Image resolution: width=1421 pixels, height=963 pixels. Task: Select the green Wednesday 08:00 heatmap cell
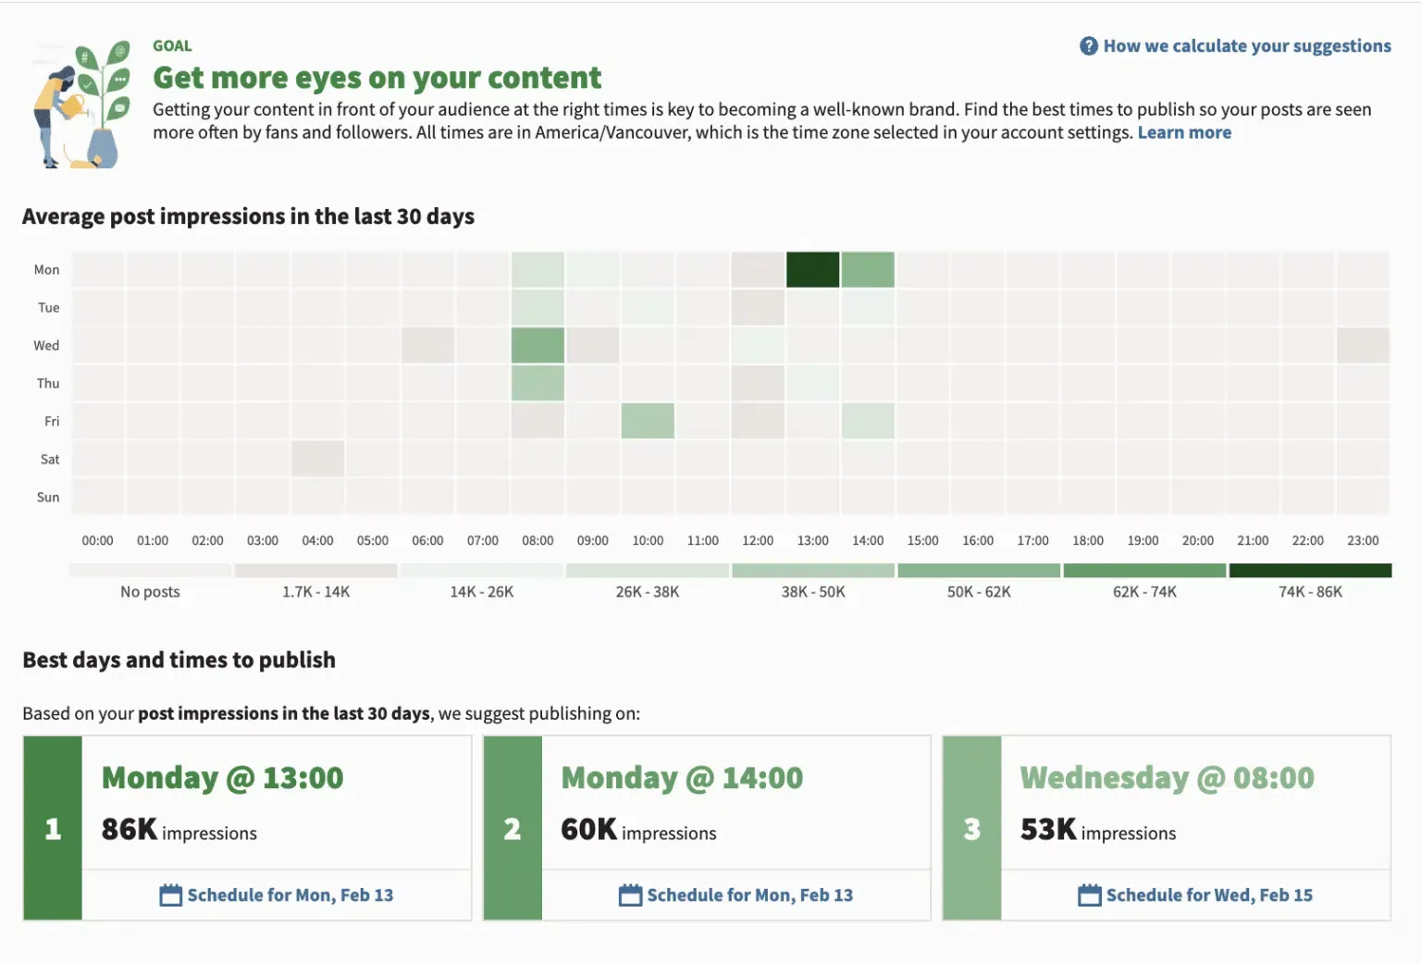point(538,344)
